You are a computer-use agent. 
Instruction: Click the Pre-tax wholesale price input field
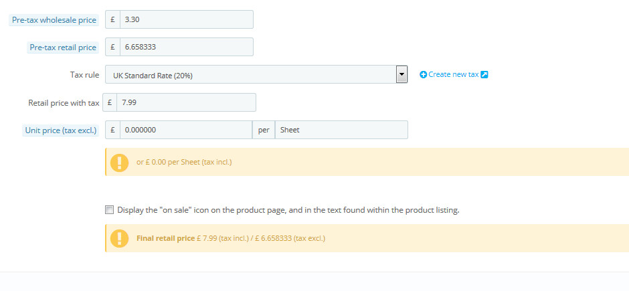[x=187, y=19]
